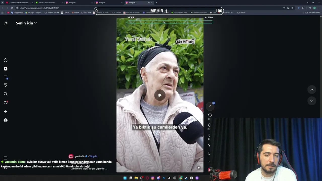Image resolution: width=322 pixels, height=181 pixels.
Task: Create a new post with plus icon
Action: point(6,111)
